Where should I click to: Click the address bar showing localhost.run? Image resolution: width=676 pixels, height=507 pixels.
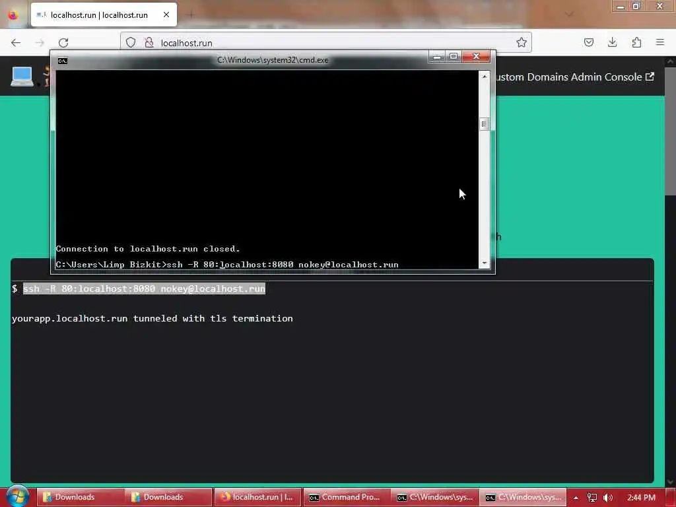point(326,43)
